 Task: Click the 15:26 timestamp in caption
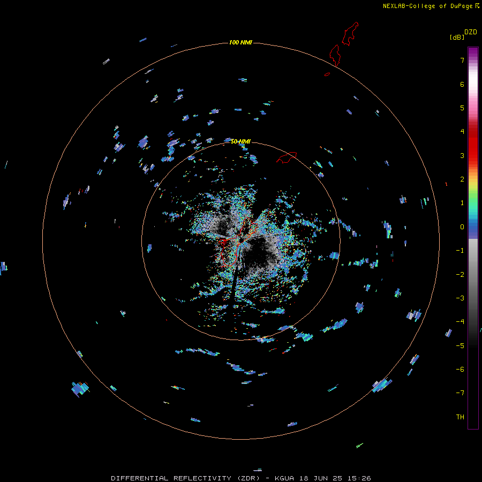359,478
